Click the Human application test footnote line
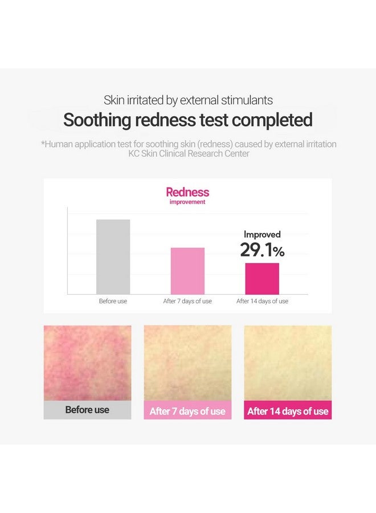Image resolution: width=376 pixels, height=513 pixels. click(189, 144)
